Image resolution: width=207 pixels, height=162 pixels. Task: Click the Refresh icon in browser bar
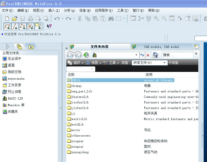click(86, 55)
